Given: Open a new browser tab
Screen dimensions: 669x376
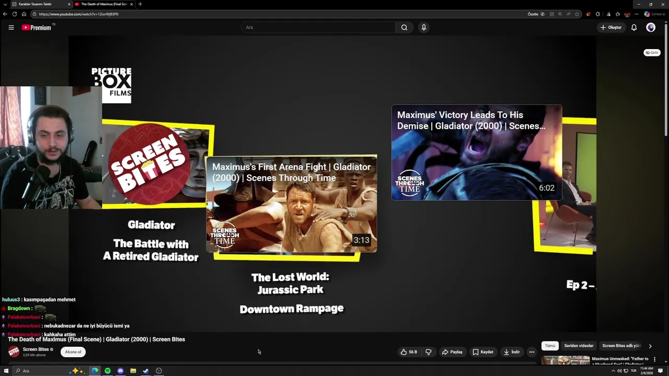Looking at the screenshot, I should tap(140, 4).
